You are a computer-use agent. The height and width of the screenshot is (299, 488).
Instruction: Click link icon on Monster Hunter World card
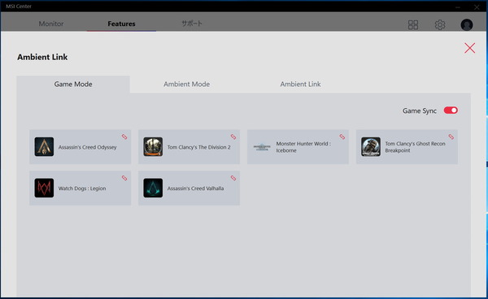[x=342, y=136]
